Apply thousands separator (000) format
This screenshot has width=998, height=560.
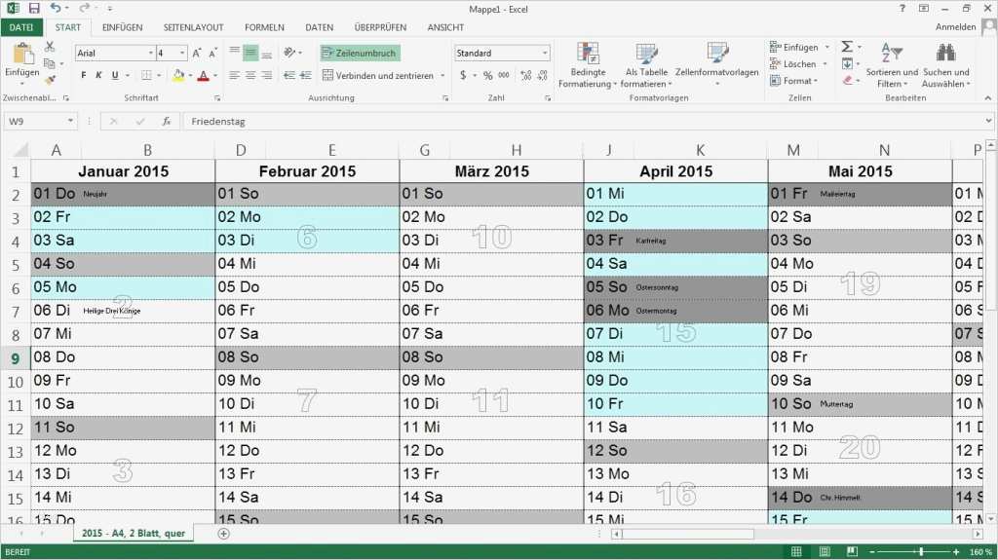click(x=504, y=75)
